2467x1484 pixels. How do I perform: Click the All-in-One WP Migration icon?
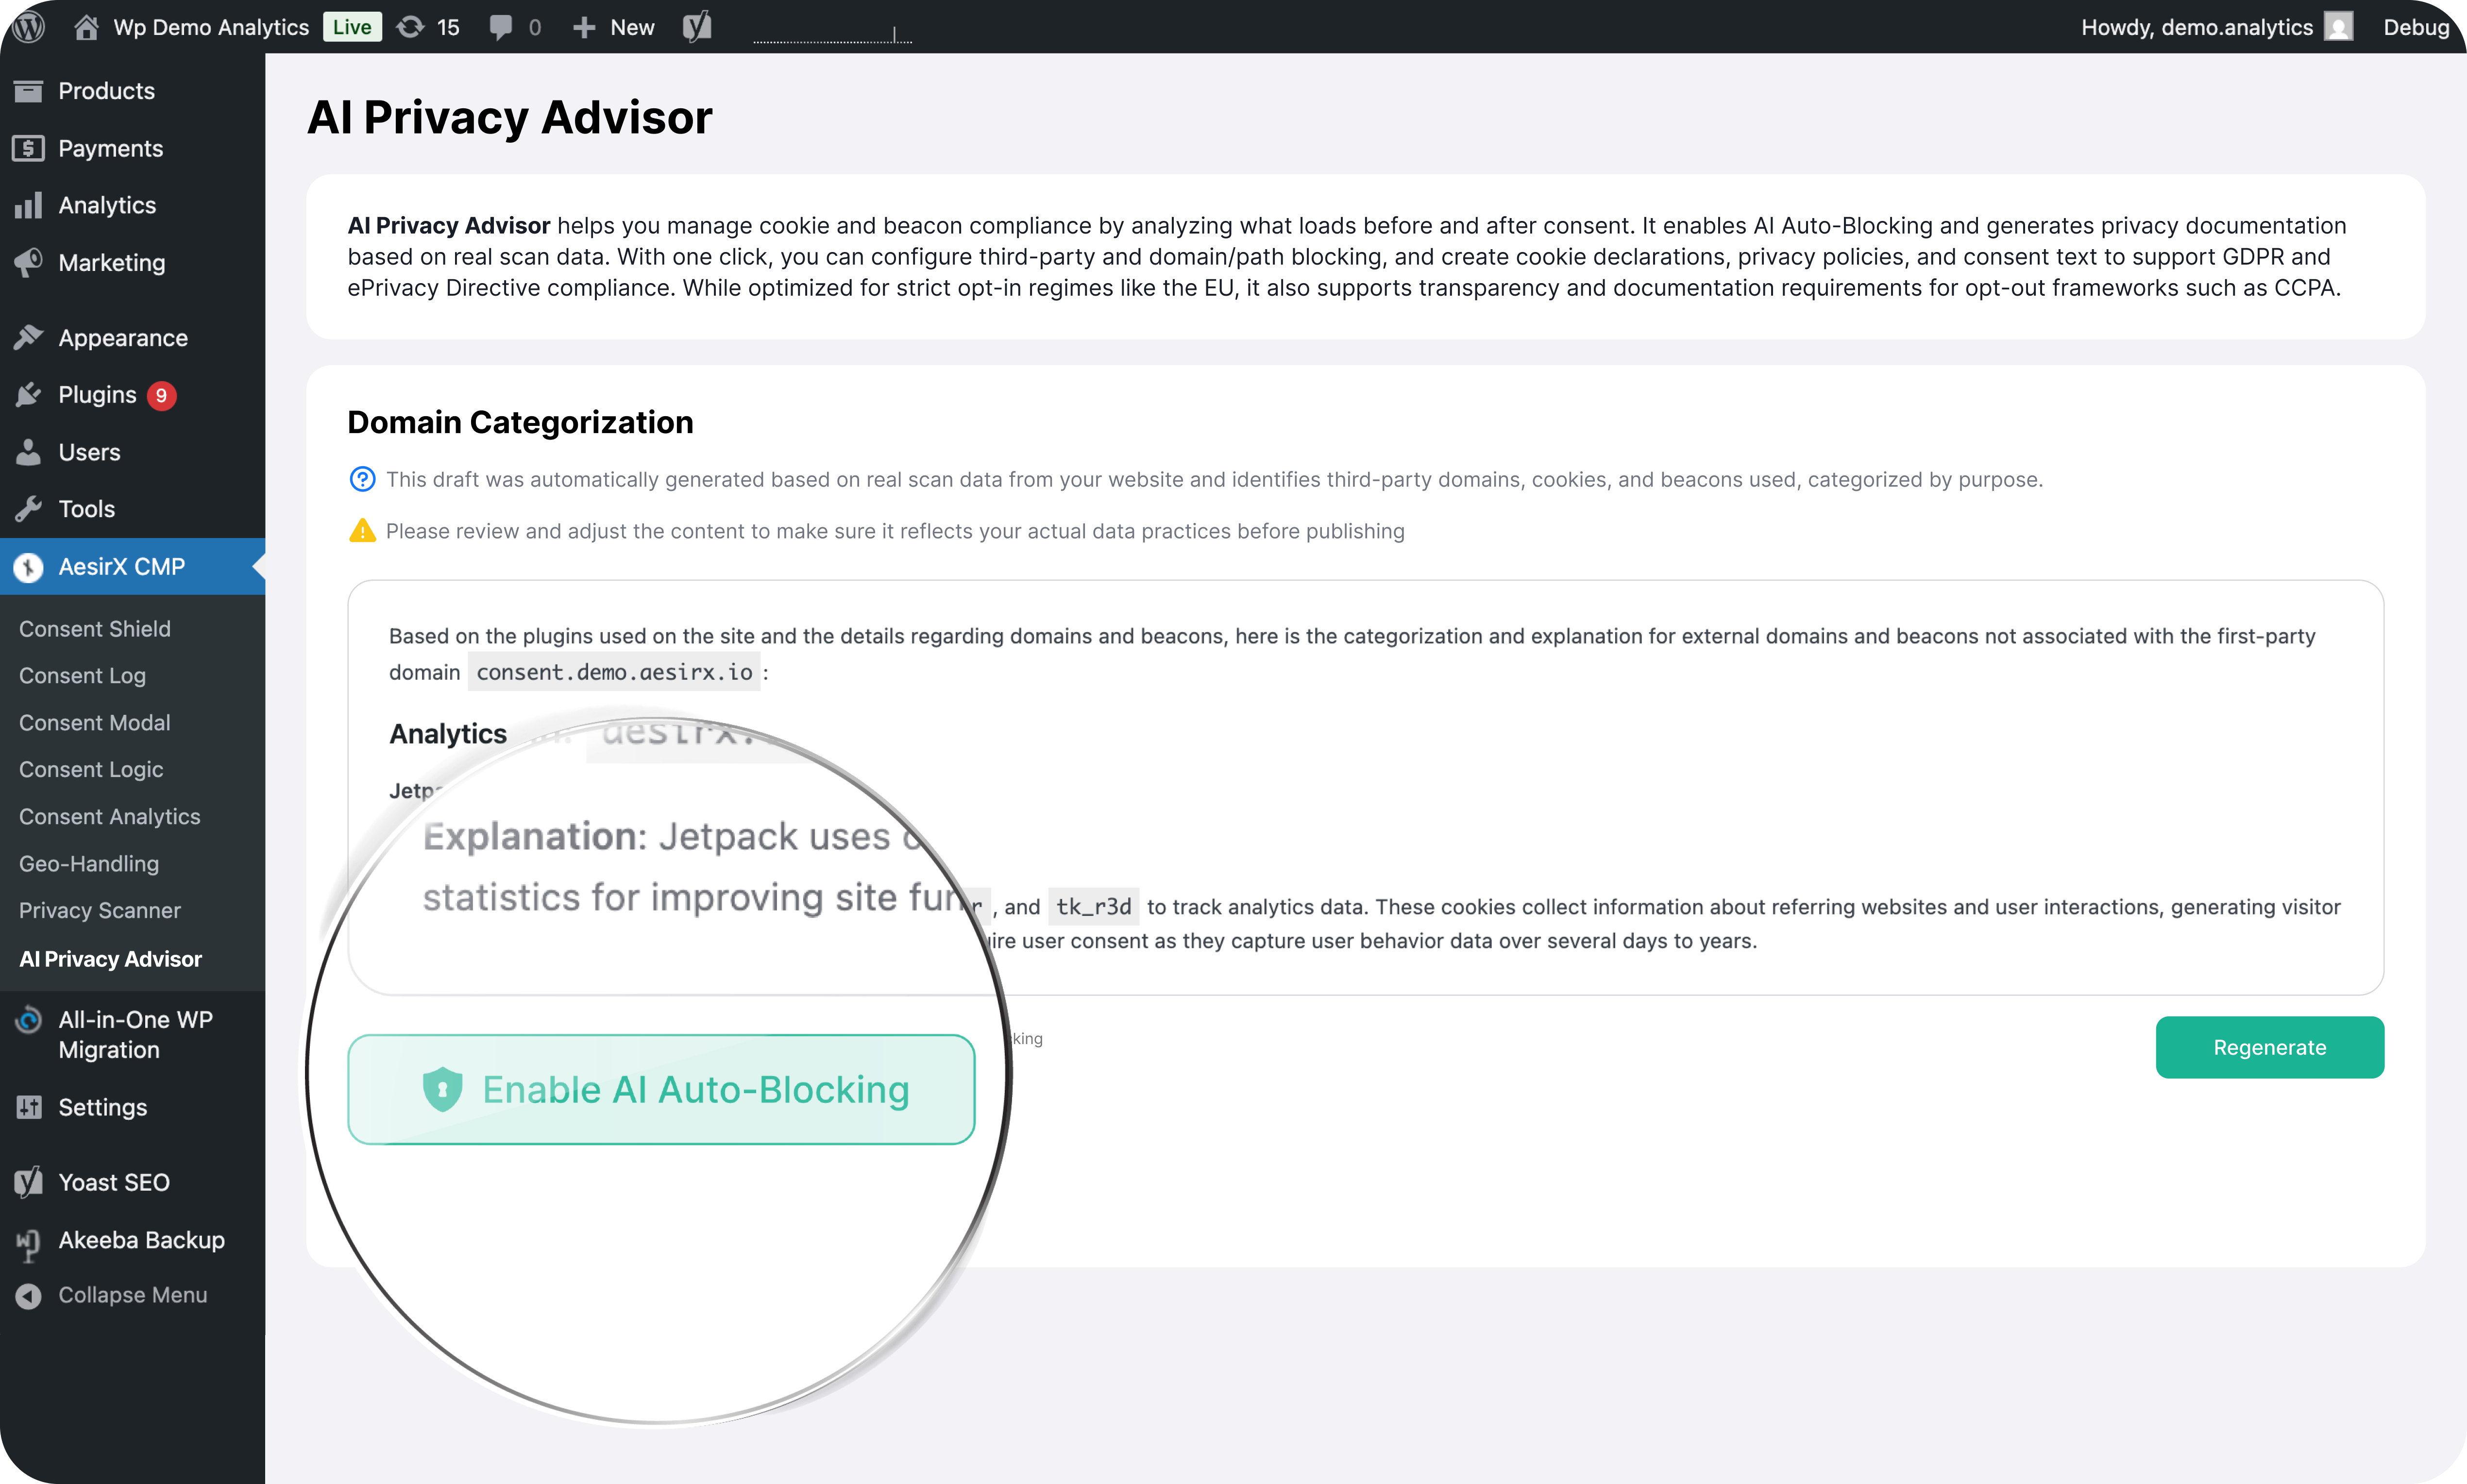coord(28,1020)
